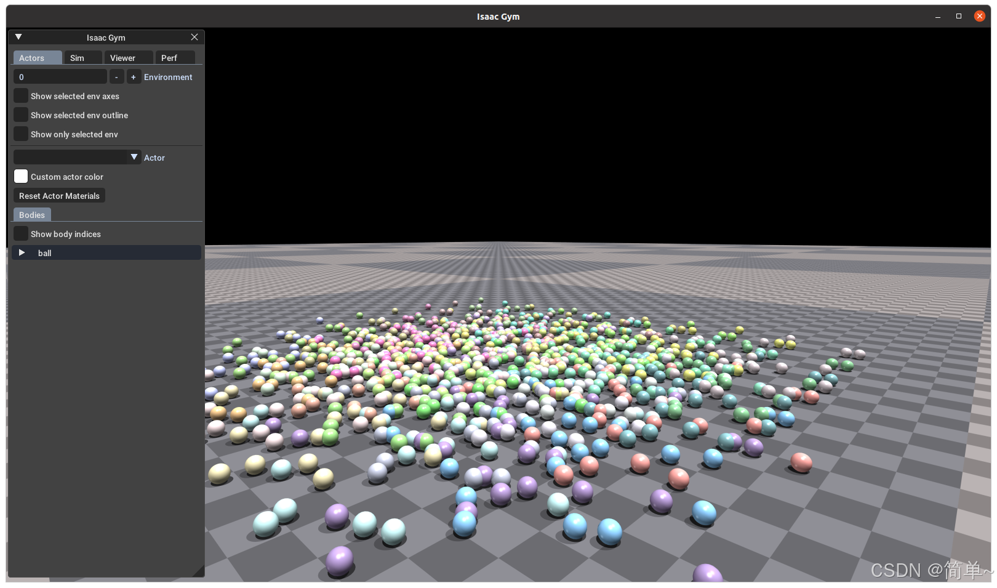The width and height of the screenshot is (997, 588).
Task: Toggle Show selected env outline checkbox
Action: point(21,115)
